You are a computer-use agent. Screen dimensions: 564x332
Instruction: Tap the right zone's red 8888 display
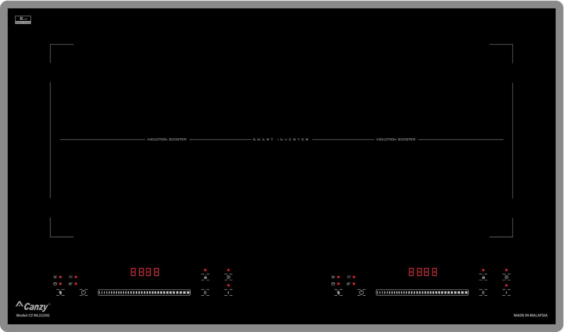423,272
